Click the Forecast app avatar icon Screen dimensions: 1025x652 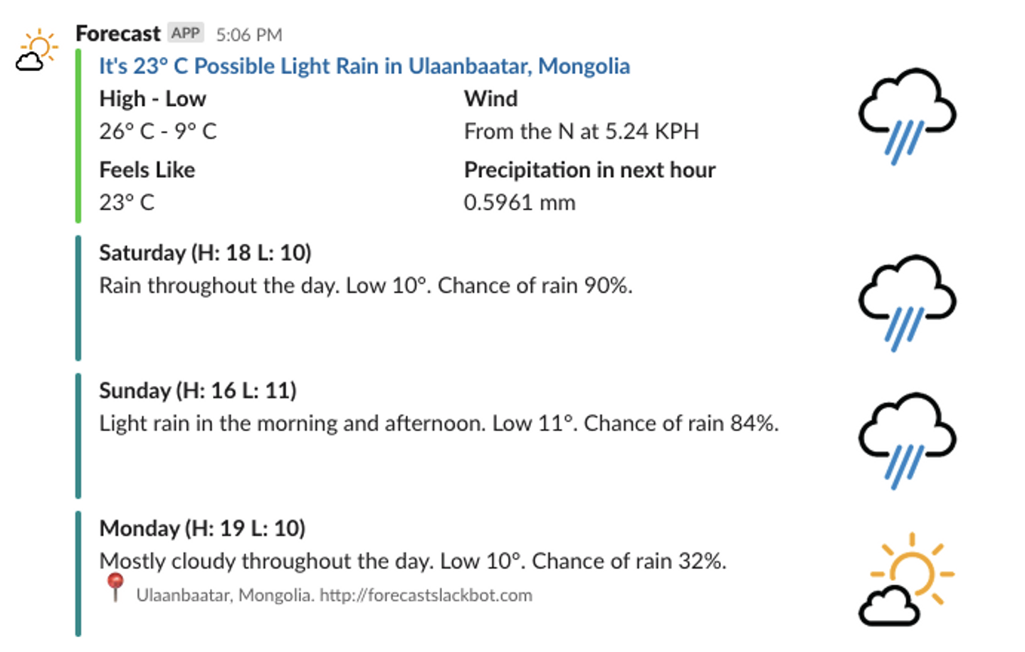coord(37,50)
